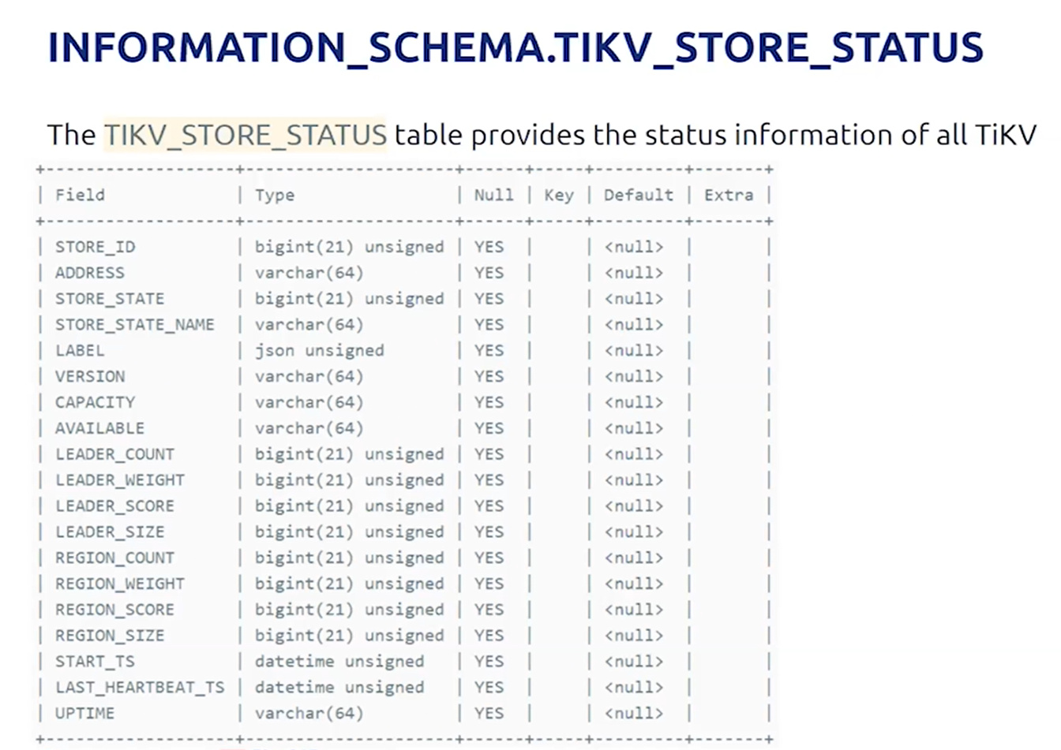Click the datetime unsigned type of START_TS
This screenshot has height=750, width=1061.
point(339,662)
